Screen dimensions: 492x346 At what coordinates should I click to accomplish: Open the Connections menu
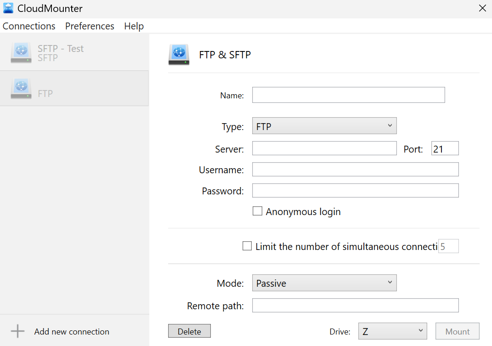click(x=29, y=26)
